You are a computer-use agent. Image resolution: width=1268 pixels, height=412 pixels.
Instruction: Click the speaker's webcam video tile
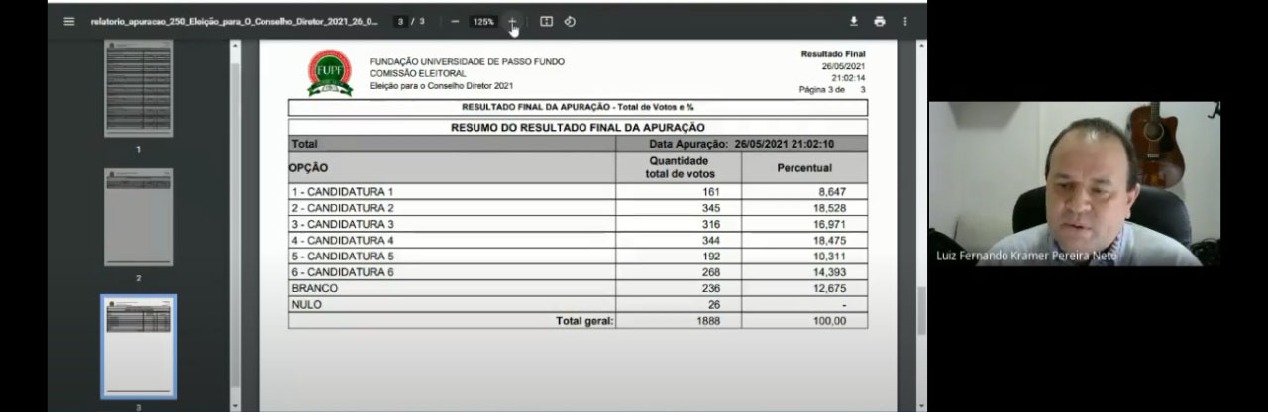(x=1074, y=183)
